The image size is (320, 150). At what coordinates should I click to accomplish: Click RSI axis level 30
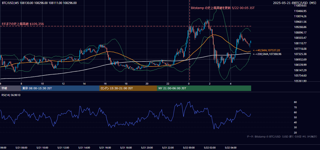(295, 127)
